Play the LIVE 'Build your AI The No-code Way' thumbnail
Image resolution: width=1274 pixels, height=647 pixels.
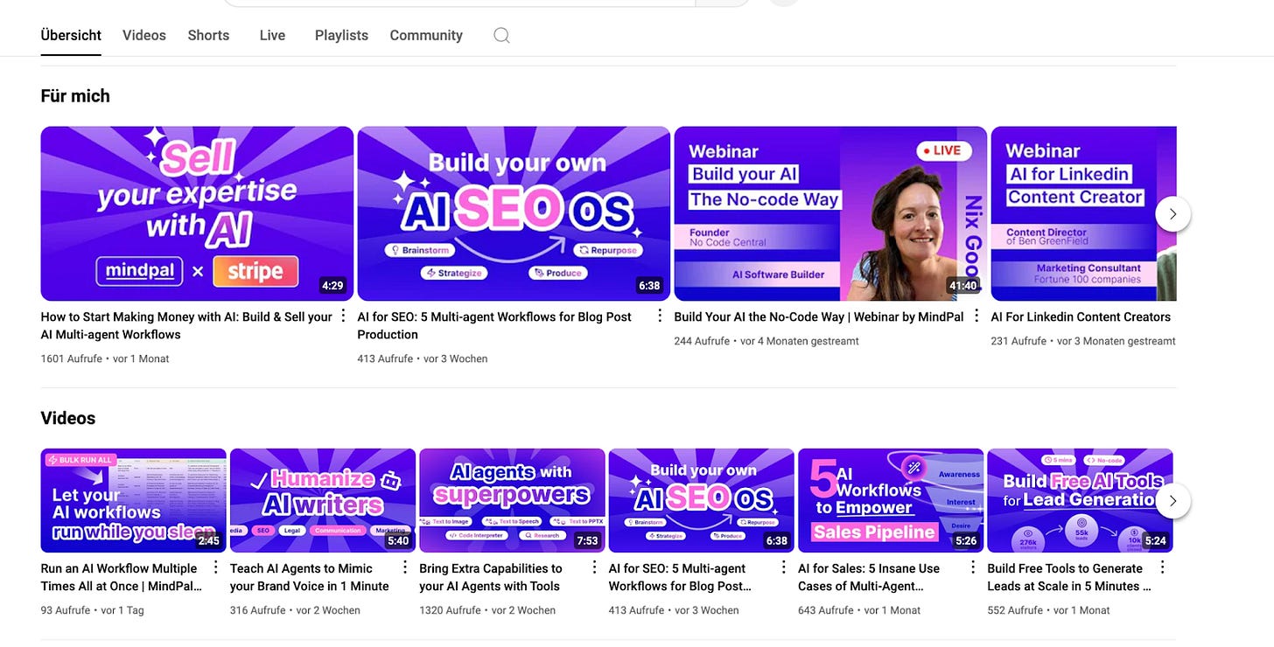click(830, 213)
